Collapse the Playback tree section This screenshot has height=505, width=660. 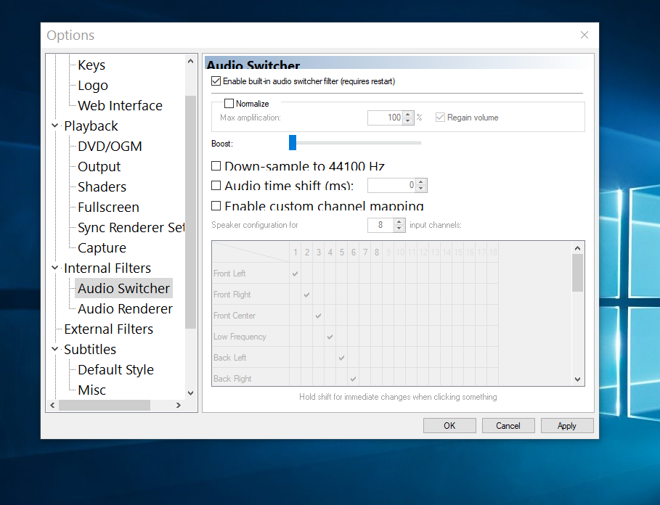[x=55, y=126]
